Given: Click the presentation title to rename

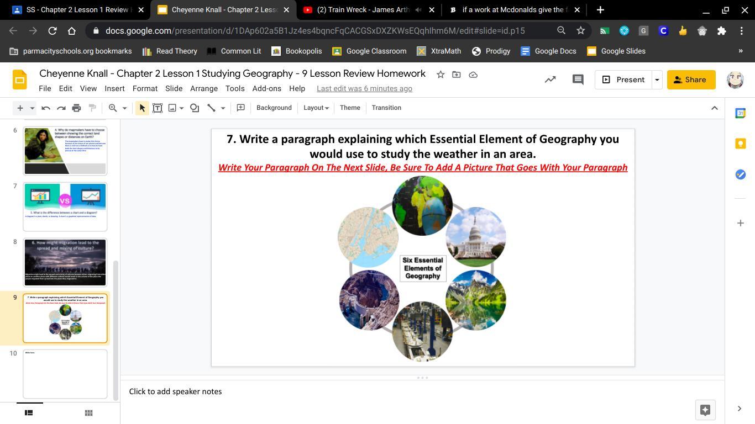Looking at the screenshot, I should point(232,73).
